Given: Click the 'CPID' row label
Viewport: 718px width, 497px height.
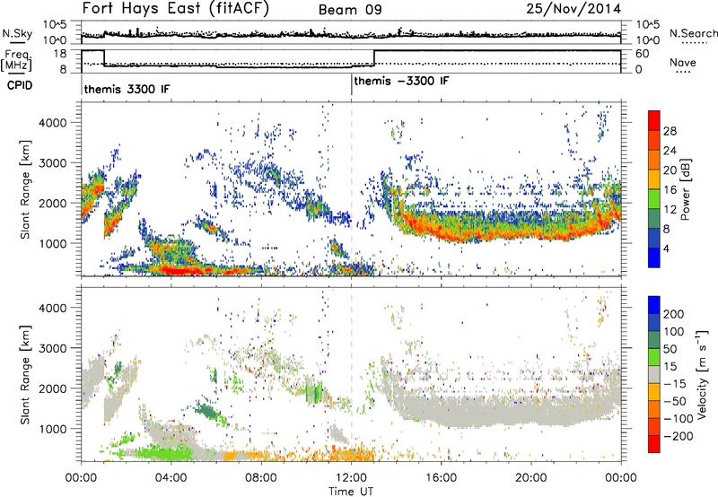Looking at the screenshot, I should (20, 85).
